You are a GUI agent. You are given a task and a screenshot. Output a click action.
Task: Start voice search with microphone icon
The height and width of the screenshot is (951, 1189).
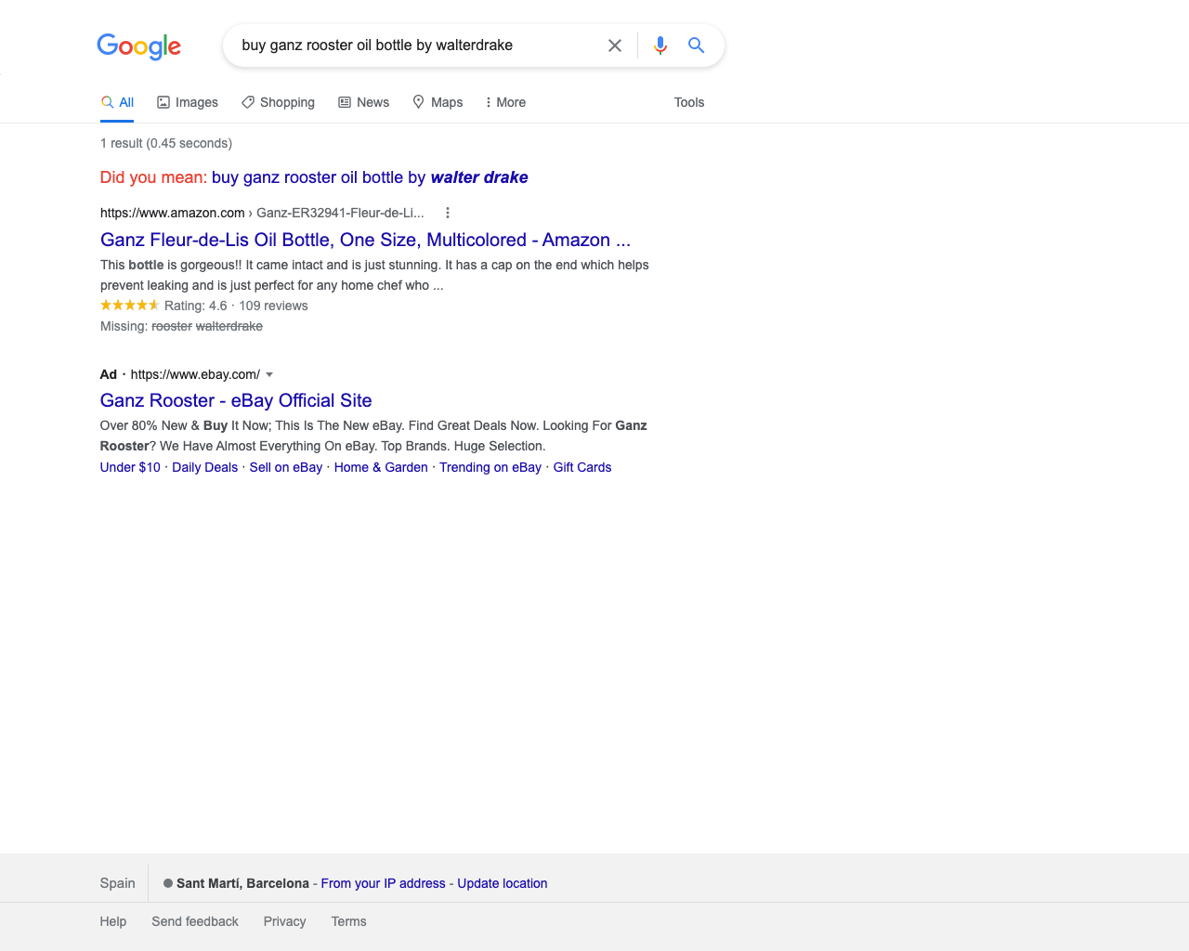660,46
